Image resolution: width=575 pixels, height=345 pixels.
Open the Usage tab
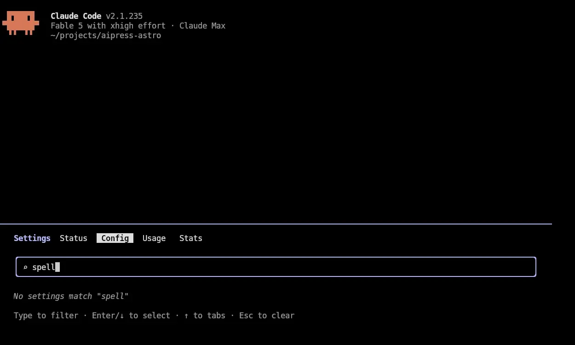pyautogui.click(x=154, y=238)
